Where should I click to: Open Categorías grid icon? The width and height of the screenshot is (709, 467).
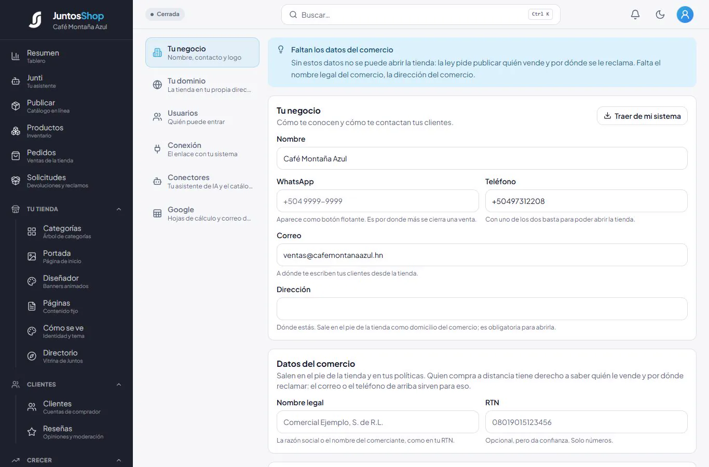[32, 231]
